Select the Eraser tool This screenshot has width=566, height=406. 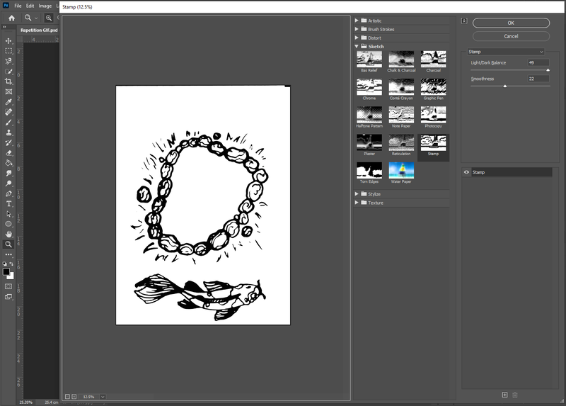[8, 152]
